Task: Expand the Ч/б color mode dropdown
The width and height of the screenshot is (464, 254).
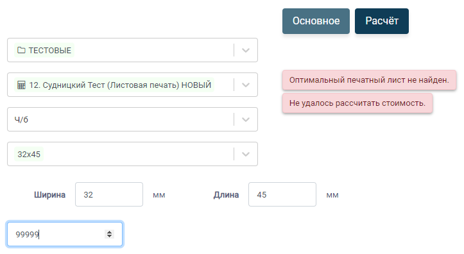Action: 246,119
